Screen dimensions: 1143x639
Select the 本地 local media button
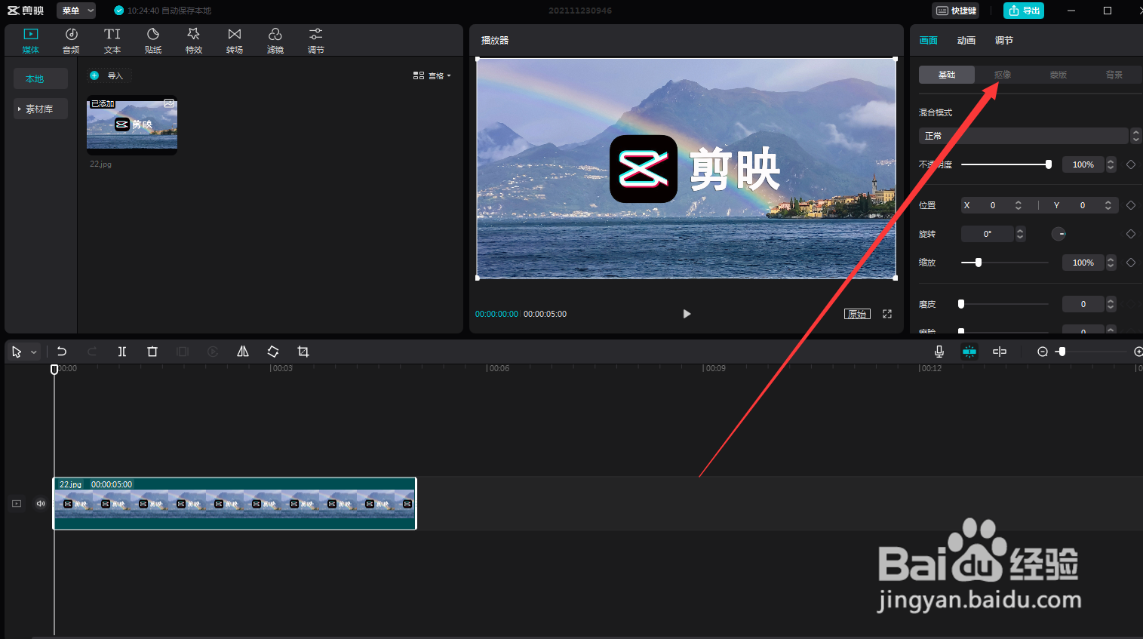[41, 78]
